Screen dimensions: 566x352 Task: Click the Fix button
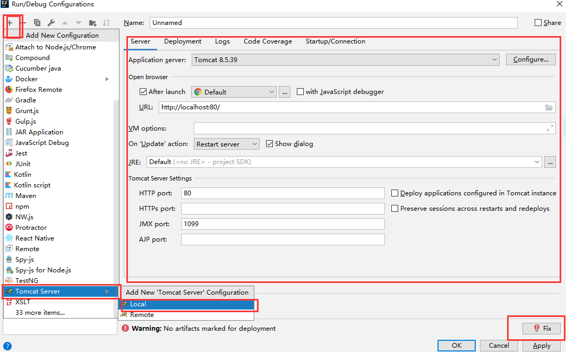[x=542, y=329]
